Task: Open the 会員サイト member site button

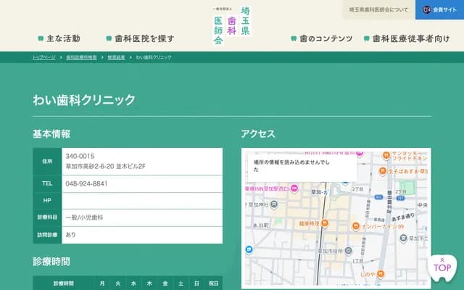Action: click(439, 10)
